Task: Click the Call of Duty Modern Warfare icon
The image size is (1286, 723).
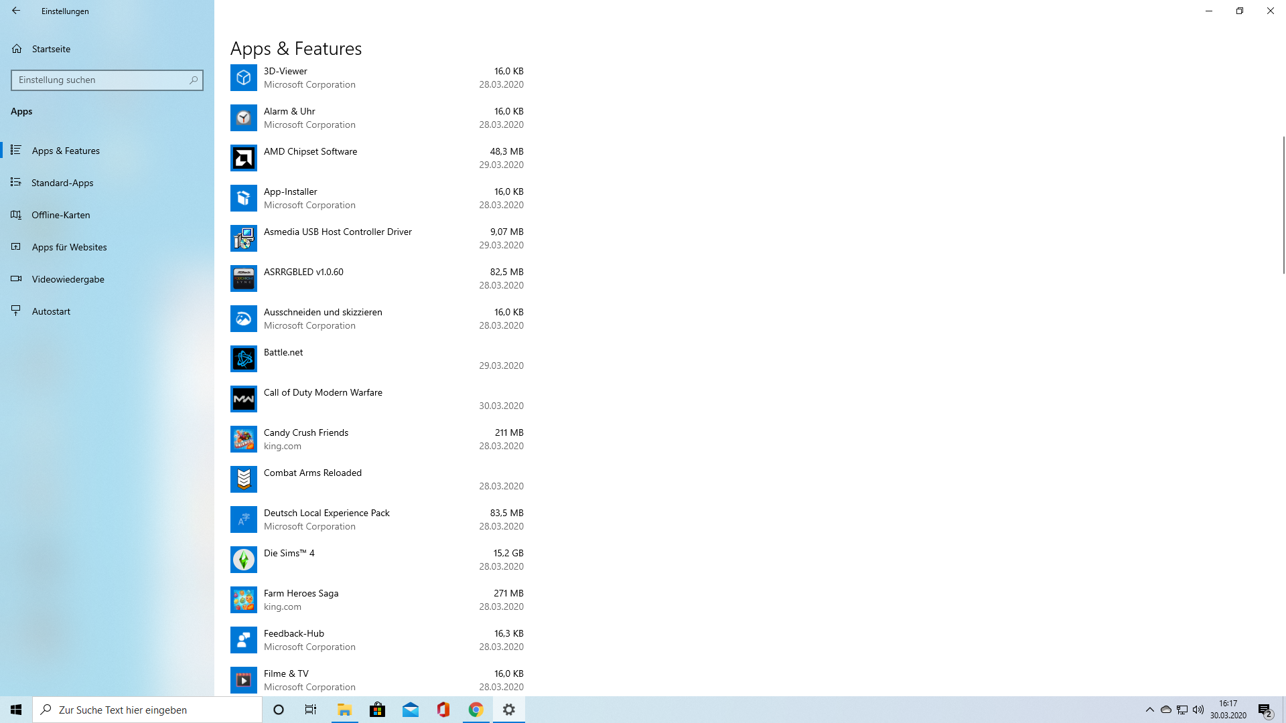Action: click(243, 399)
